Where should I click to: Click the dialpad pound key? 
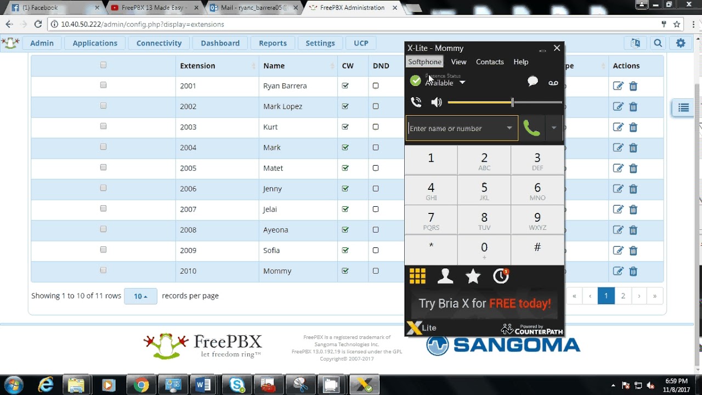tap(537, 250)
